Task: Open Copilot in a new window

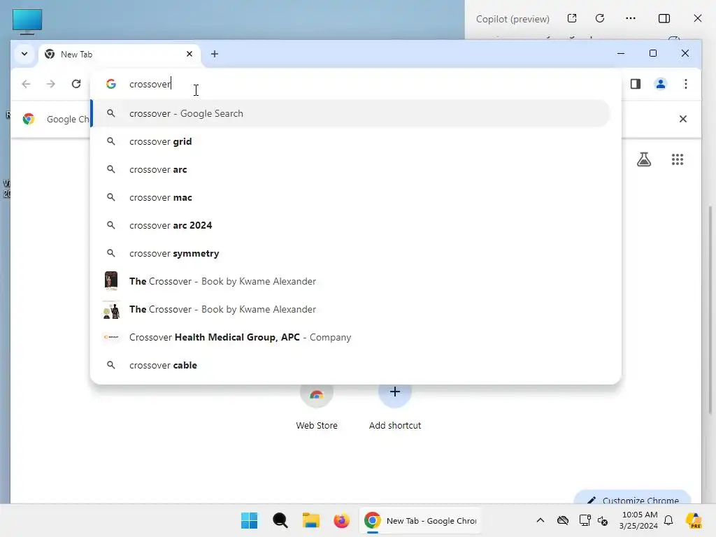Action: click(x=572, y=18)
